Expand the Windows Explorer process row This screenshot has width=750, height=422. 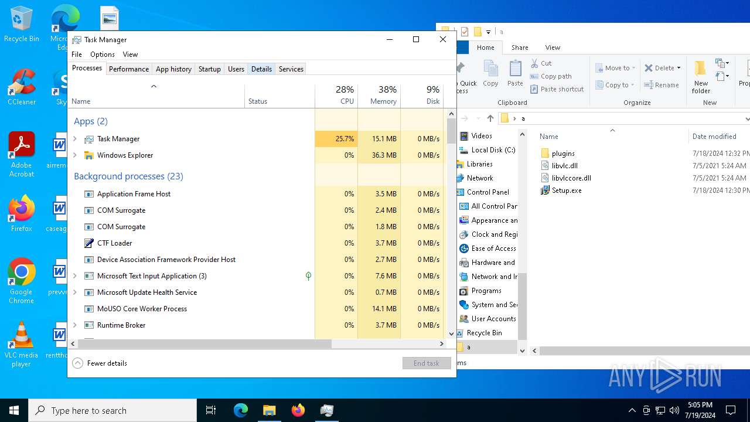coord(75,155)
